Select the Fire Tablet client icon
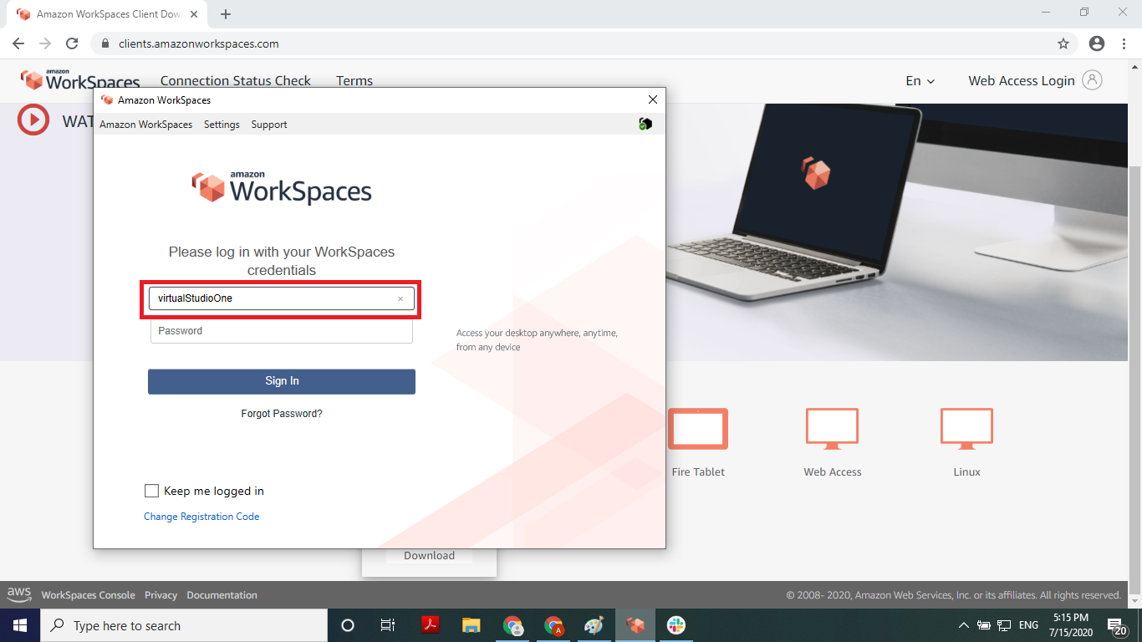Screen dimensions: 1142x642 click(698, 429)
